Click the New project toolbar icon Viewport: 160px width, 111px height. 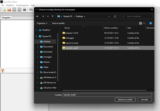4,9
